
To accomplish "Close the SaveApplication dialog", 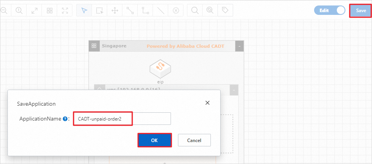I will (207, 103).
